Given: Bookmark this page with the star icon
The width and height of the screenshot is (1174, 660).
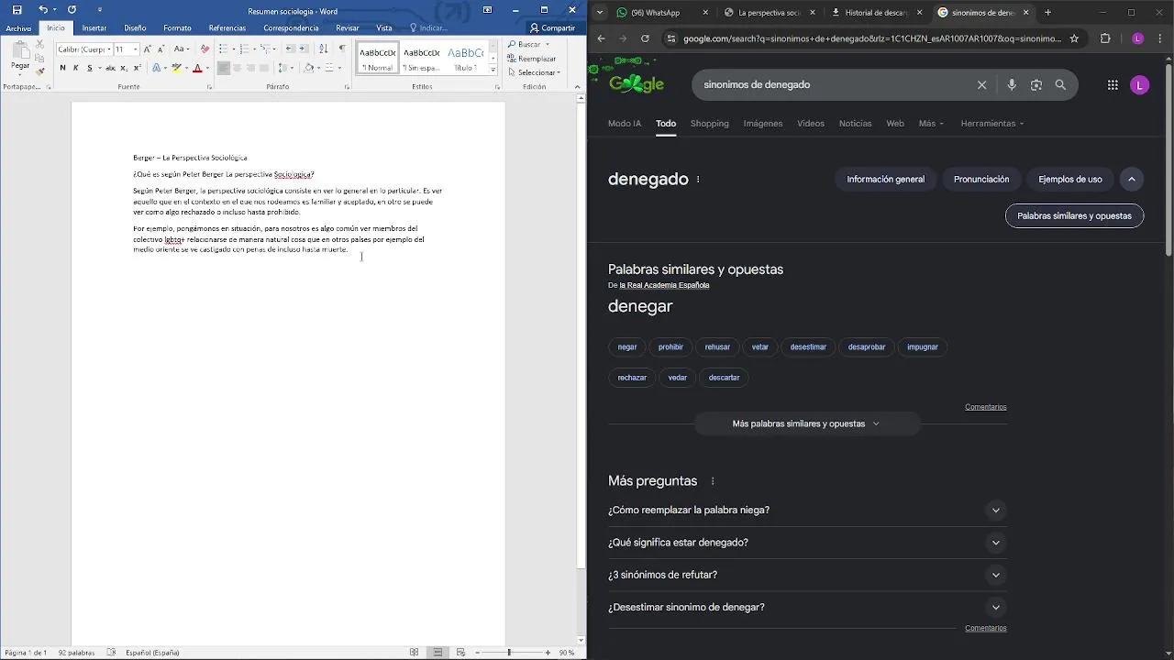Looking at the screenshot, I should point(1074,38).
